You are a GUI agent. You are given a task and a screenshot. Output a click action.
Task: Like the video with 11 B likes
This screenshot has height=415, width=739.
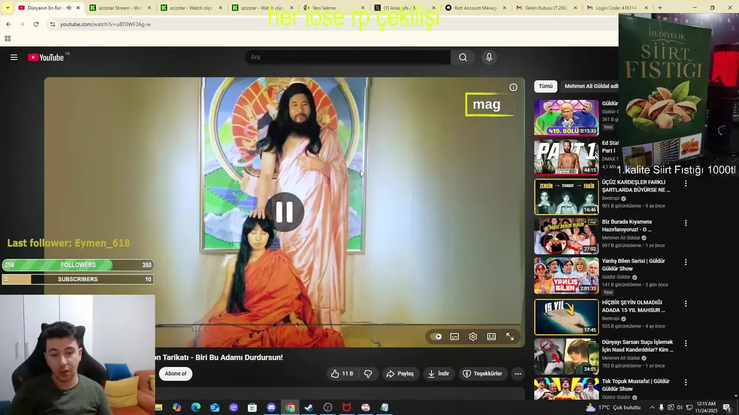point(342,373)
